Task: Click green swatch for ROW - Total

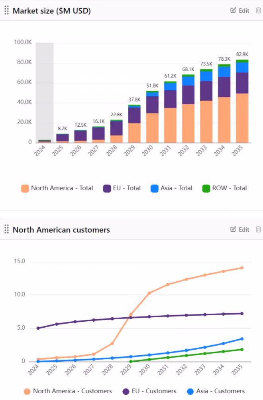Action: [x=206, y=189]
